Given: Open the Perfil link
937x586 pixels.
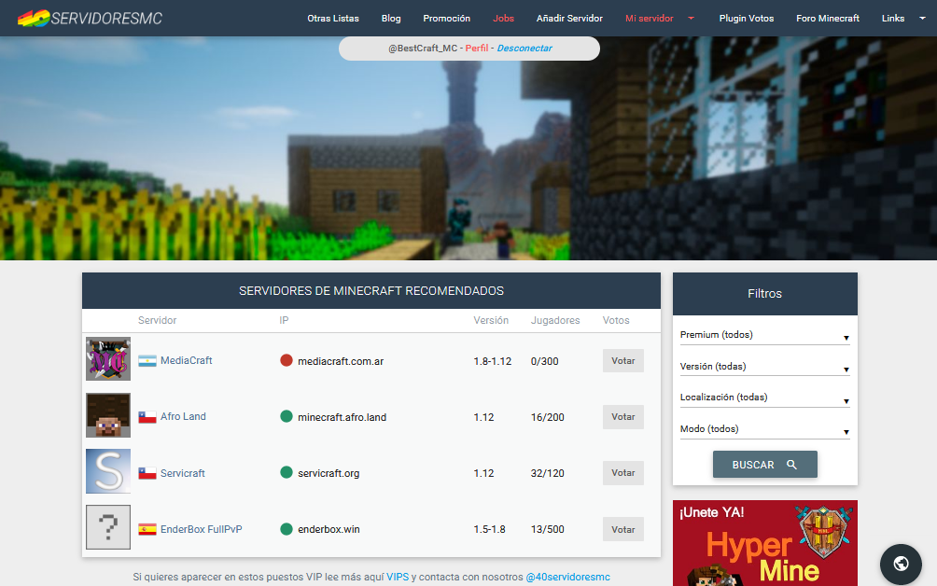Looking at the screenshot, I should click(477, 49).
